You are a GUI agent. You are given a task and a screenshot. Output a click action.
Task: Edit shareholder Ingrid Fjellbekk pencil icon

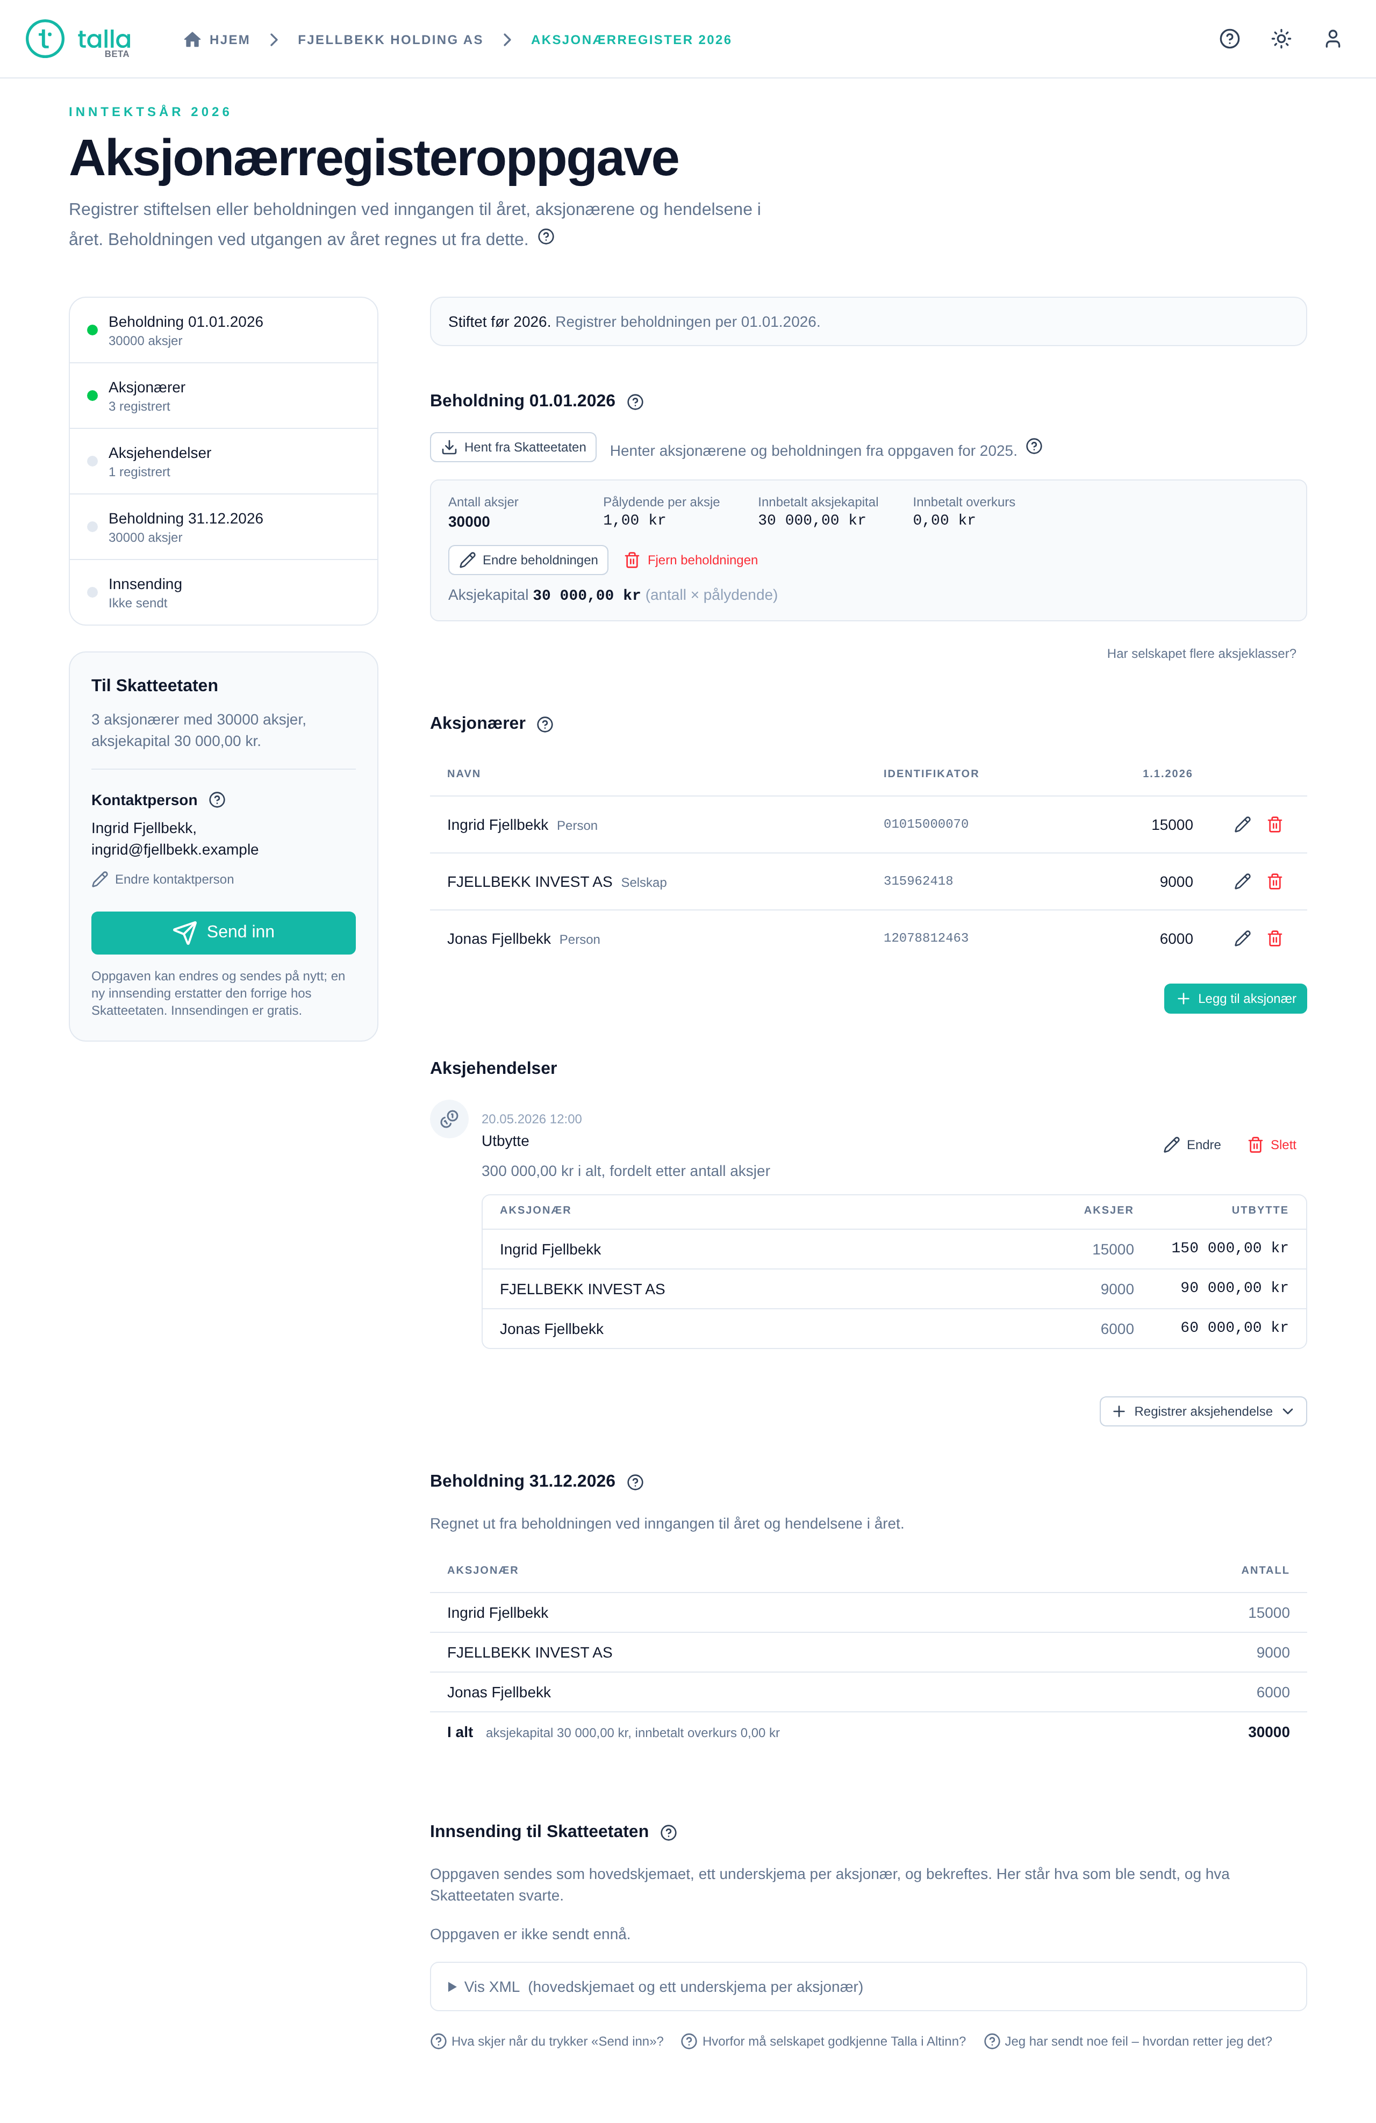(x=1242, y=824)
